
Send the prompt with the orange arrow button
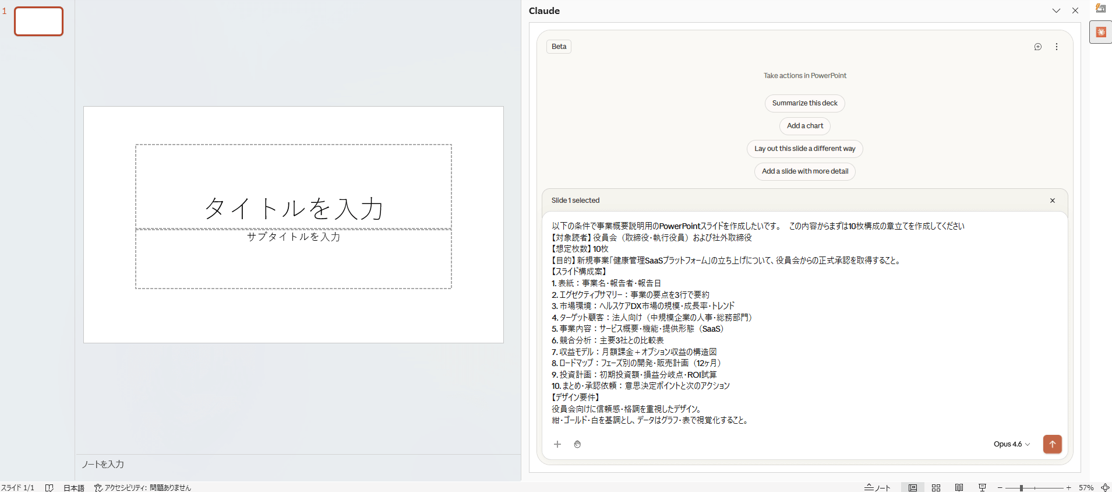pyautogui.click(x=1052, y=444)
